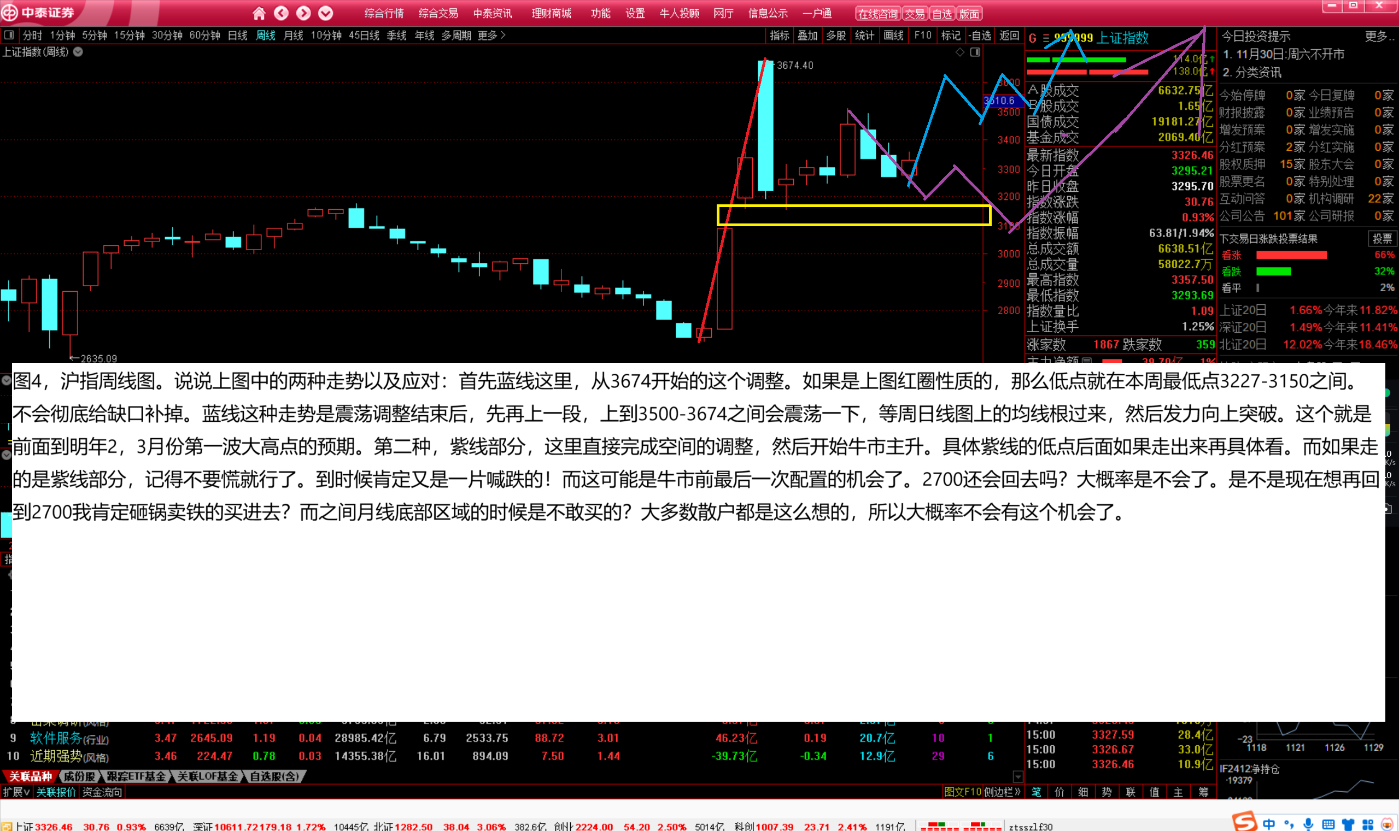Expand the 上证指数(周线) chart menu arrow
The image size is (1399, 831).
pyautogui.click(x=78, y=51)
